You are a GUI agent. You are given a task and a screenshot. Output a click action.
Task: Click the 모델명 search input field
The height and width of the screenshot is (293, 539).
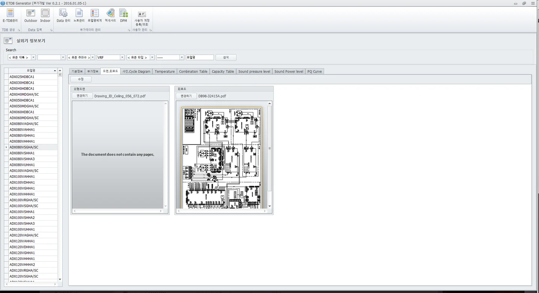200,57
